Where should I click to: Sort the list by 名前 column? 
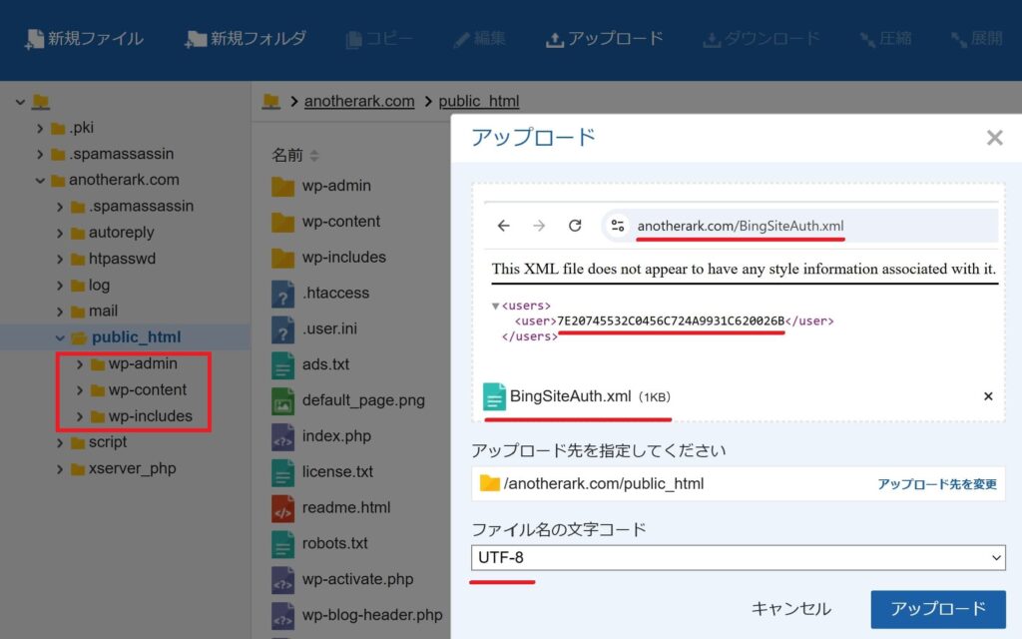[x=295, y=155]
